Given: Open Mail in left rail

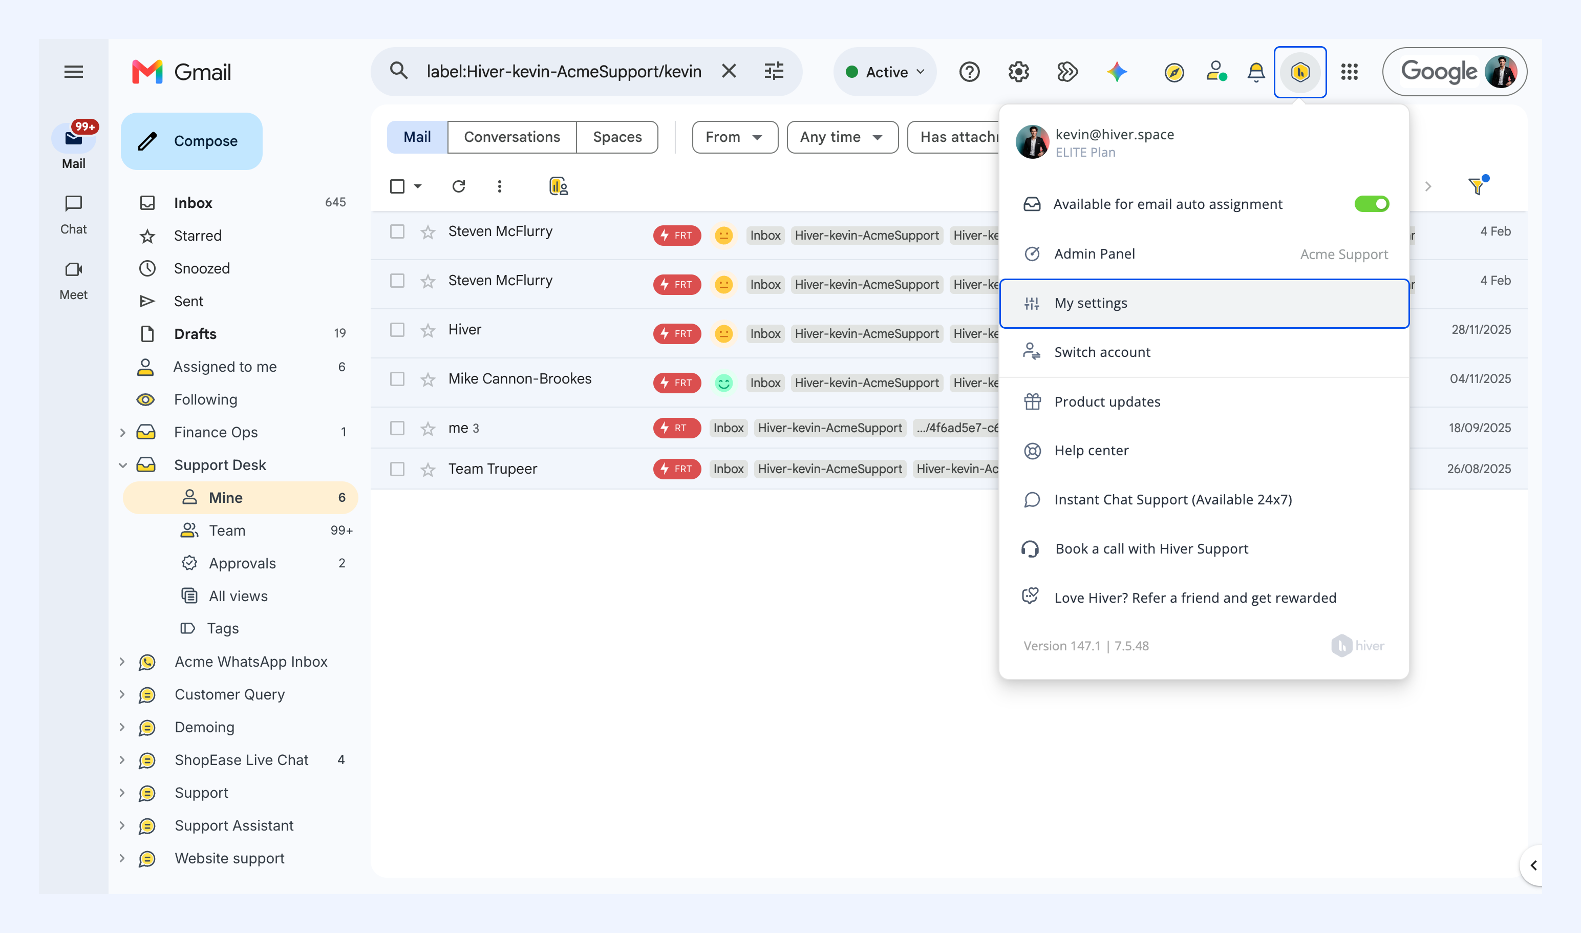Looking at the screenshot, I should click(74, 146).
